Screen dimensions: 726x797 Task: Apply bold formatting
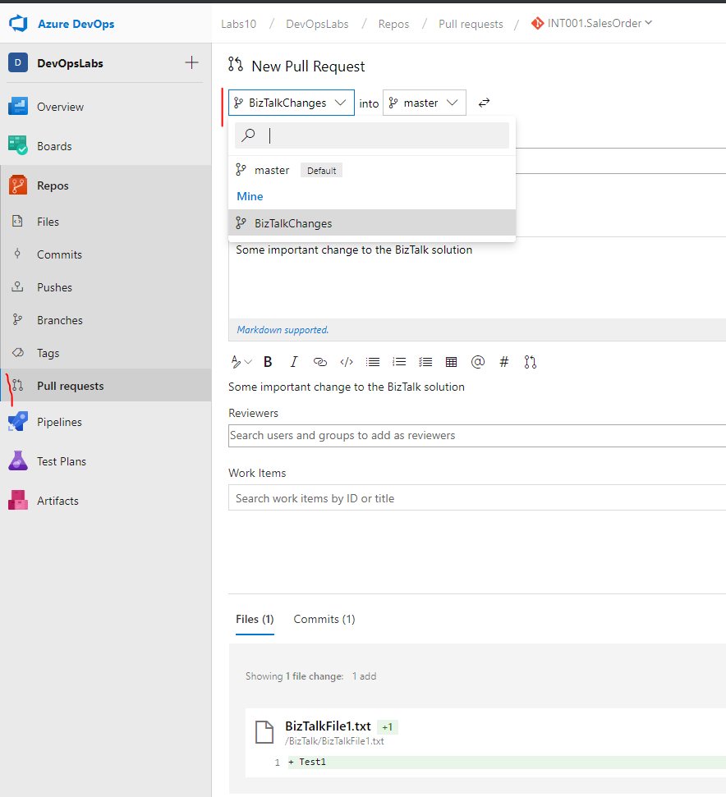coord(268,362)
